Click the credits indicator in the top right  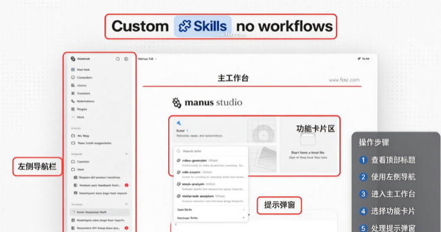[364, 59]
